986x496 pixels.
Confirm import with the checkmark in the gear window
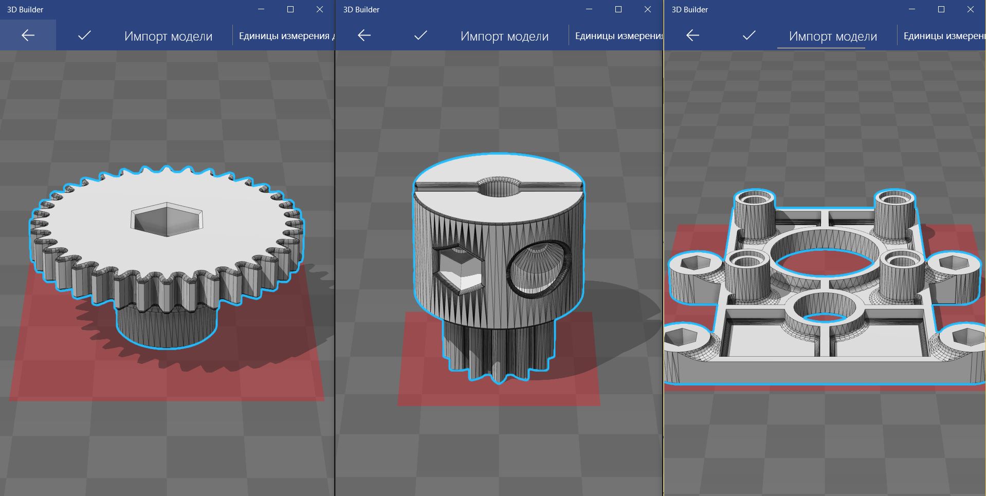coord(84,35)
